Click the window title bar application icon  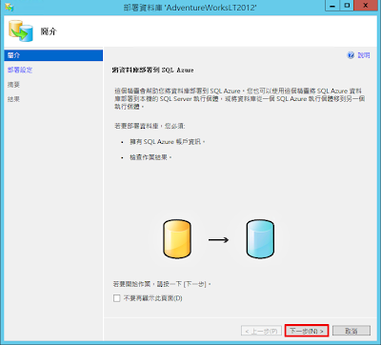pyautogui.click(x=10, y=7)
